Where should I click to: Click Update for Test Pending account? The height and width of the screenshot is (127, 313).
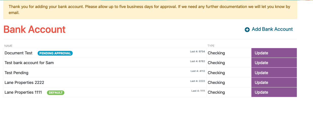[274, 73]
